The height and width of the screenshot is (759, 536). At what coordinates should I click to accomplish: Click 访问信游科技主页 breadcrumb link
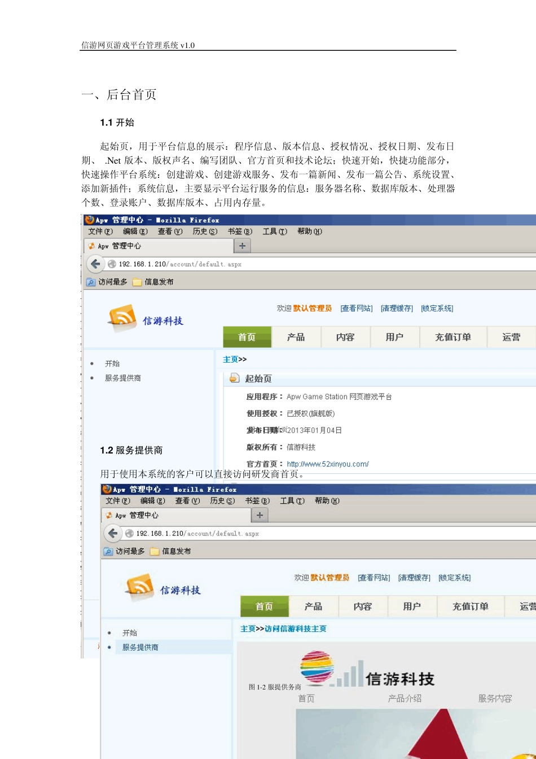(x=296, y=629)
